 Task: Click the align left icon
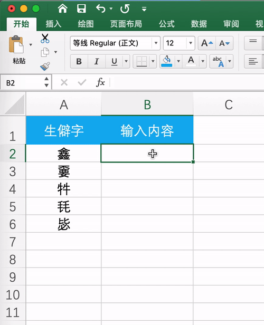[x=253, y=61]
